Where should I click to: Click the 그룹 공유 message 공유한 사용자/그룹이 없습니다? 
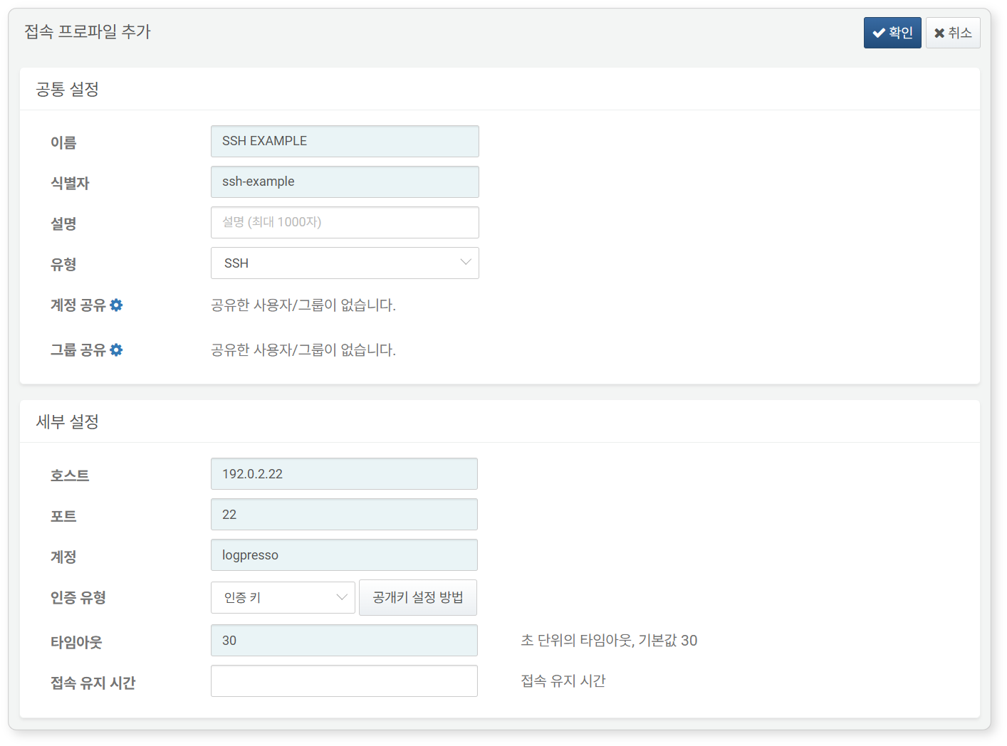(x=303, y=350)
